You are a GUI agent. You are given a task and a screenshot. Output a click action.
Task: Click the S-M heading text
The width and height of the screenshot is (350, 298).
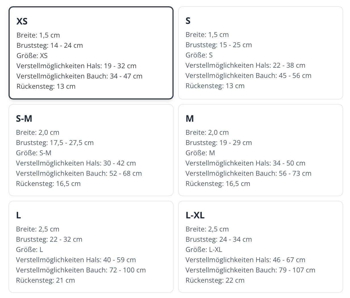point(24,119)
